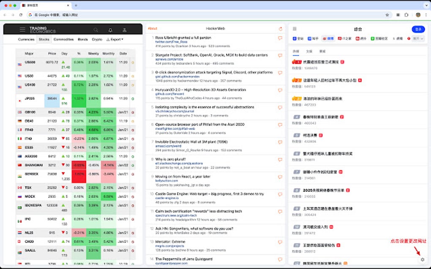Expand the Export dropdown
This screenshot has width=431, height=269.
[115, 39]
